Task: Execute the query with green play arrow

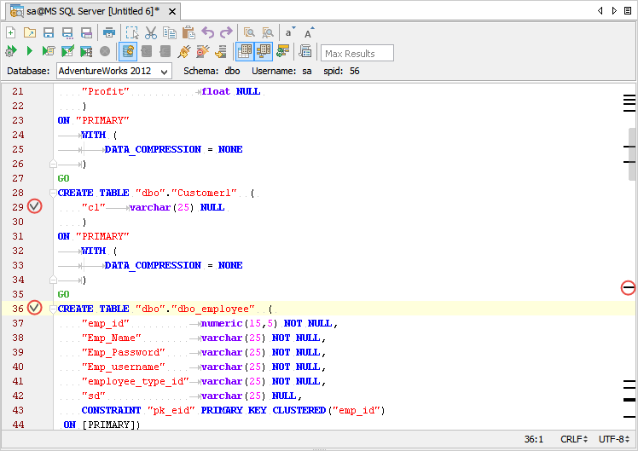Action: 30,51
